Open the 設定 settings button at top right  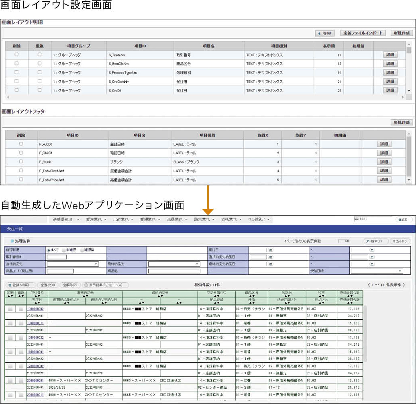[403, 220]
